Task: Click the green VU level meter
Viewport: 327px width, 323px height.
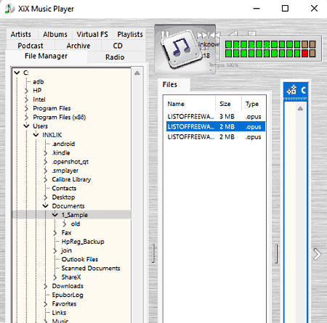Action: click(x=270, y=49)
